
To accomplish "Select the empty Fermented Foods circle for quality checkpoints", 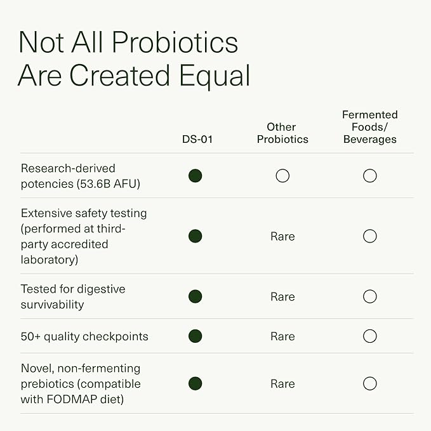I will pos(370,336).
